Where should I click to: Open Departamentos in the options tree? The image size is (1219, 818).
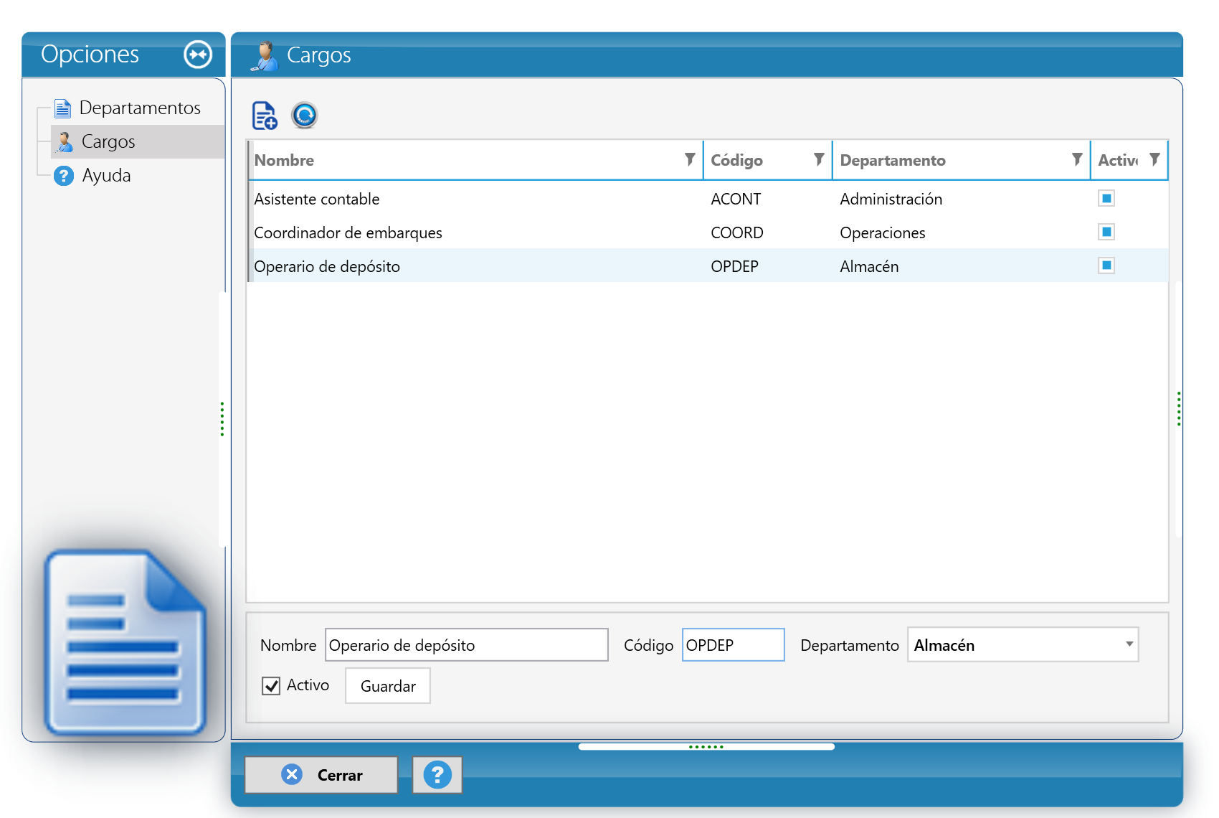tap(140, 108)
